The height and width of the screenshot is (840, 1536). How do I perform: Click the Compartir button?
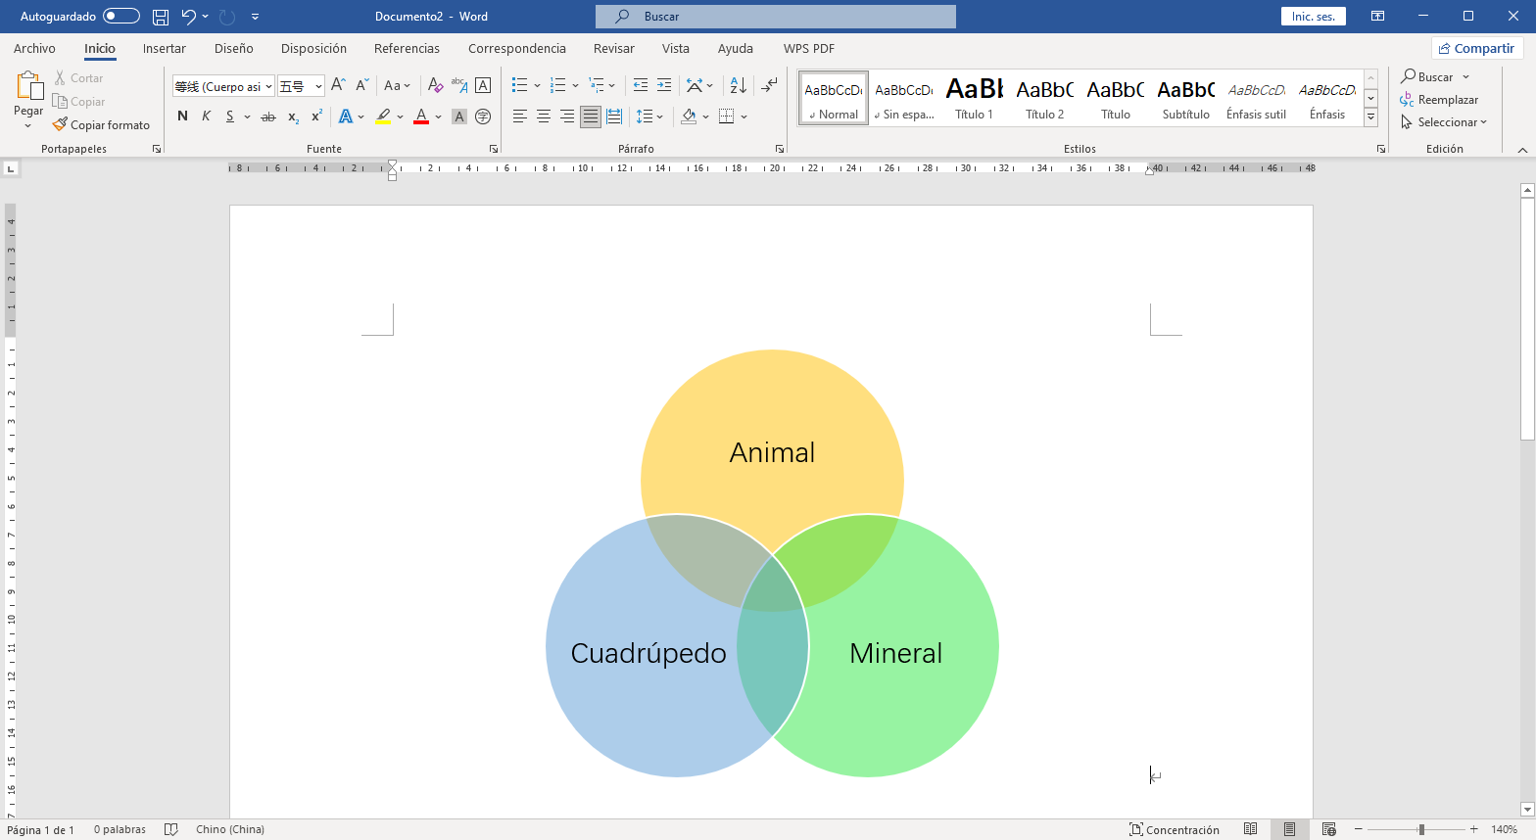point(1476,48)
